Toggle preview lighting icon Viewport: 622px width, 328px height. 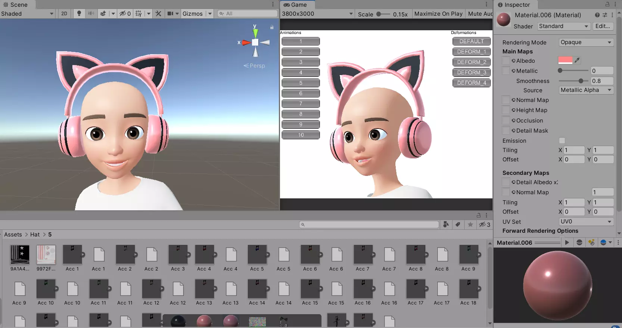click(x=591, y=242)
